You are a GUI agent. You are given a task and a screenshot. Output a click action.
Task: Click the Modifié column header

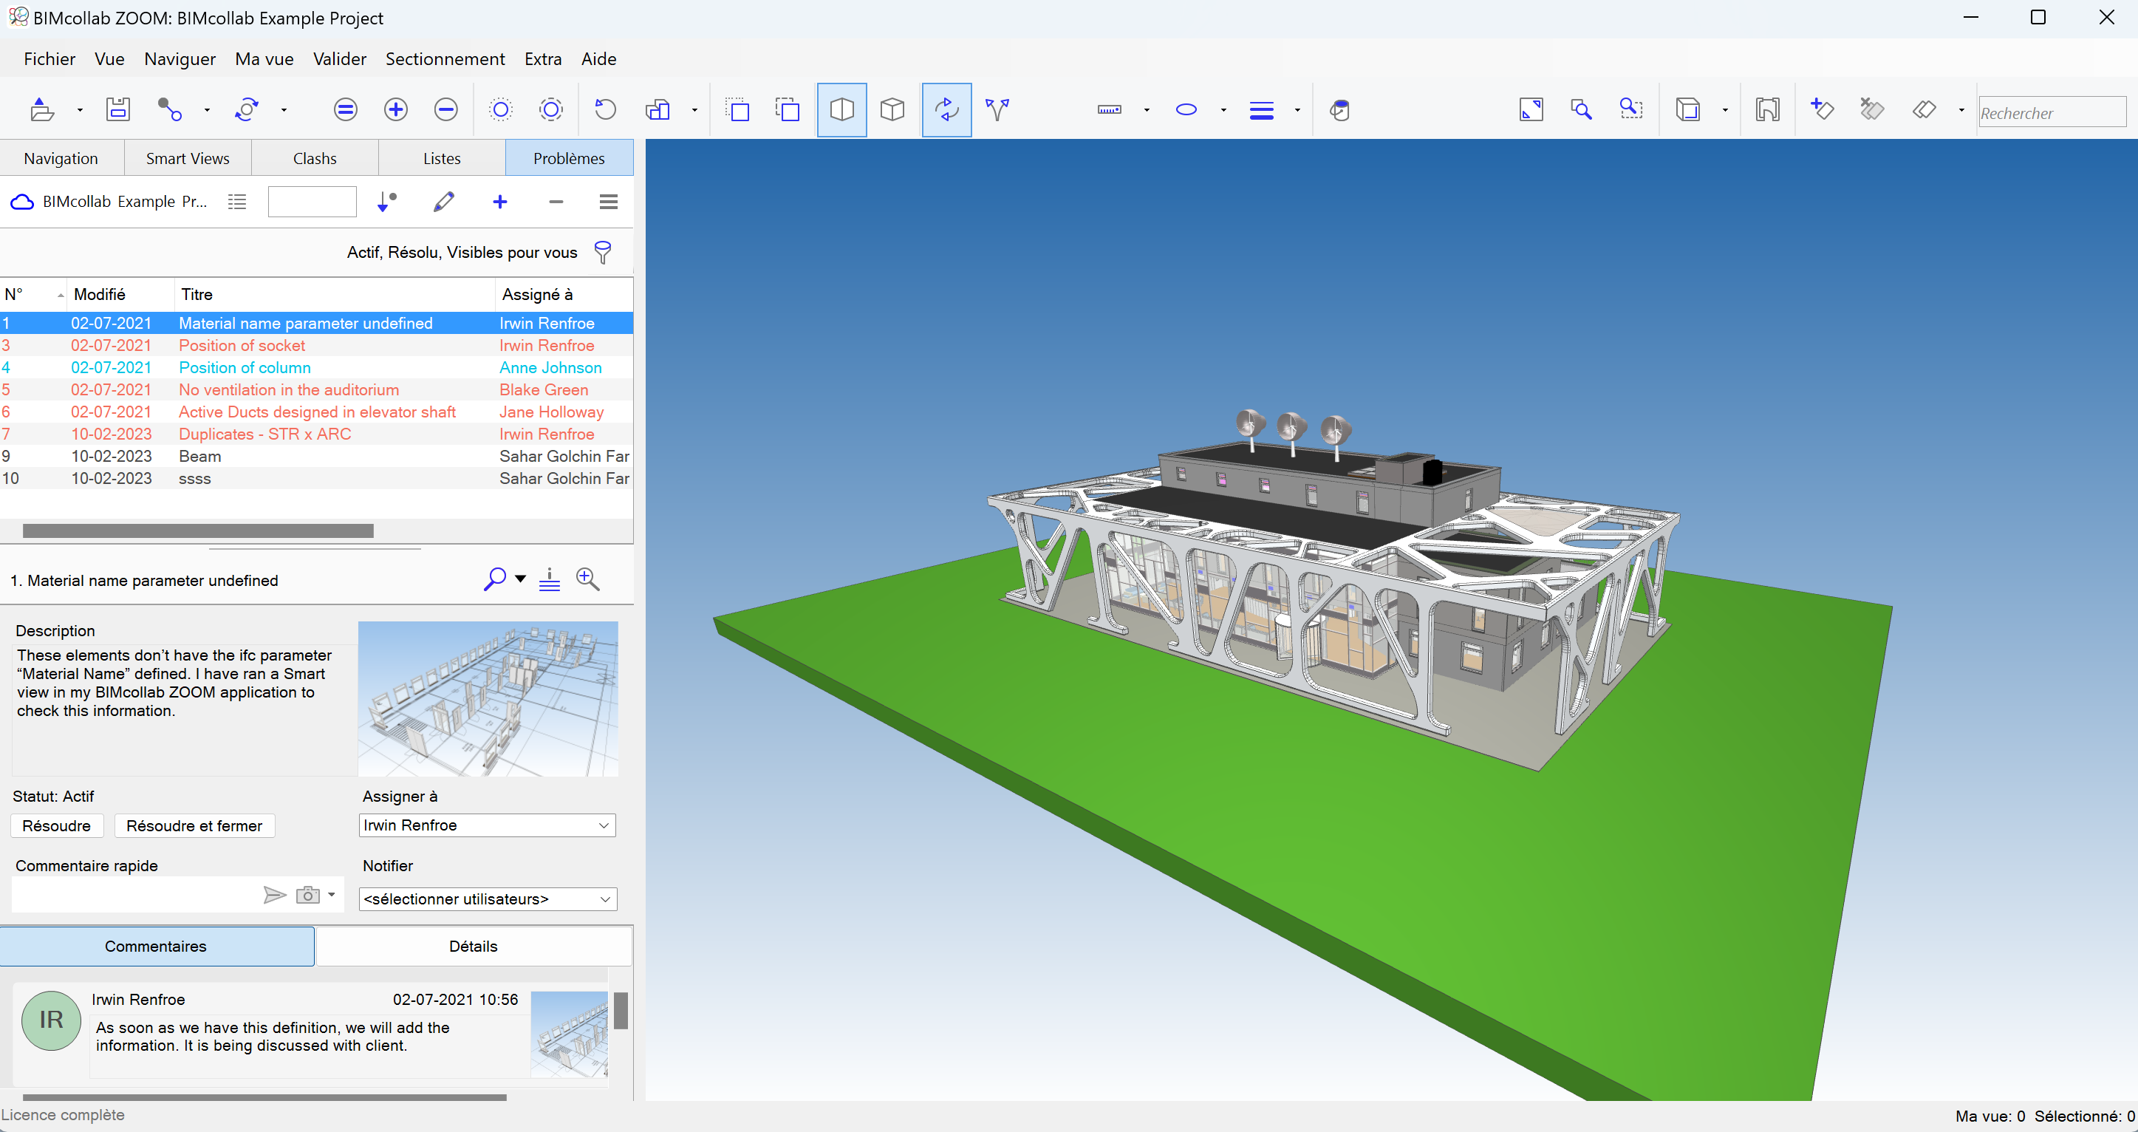[x=120, y=295]
